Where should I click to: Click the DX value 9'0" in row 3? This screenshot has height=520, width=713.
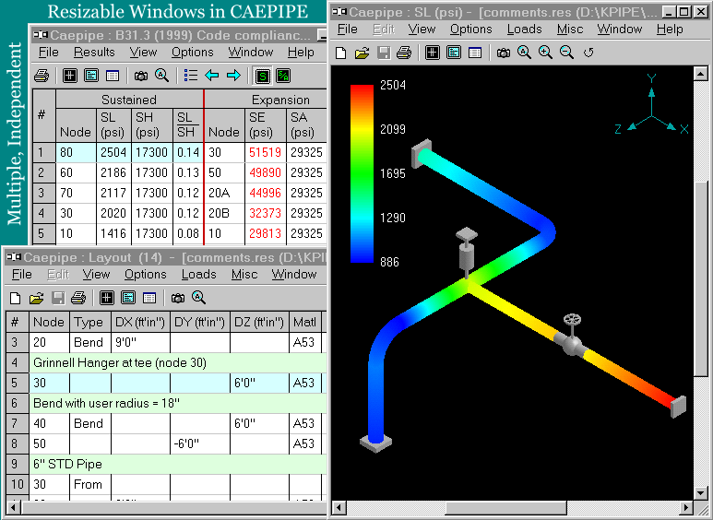point(140,342)
